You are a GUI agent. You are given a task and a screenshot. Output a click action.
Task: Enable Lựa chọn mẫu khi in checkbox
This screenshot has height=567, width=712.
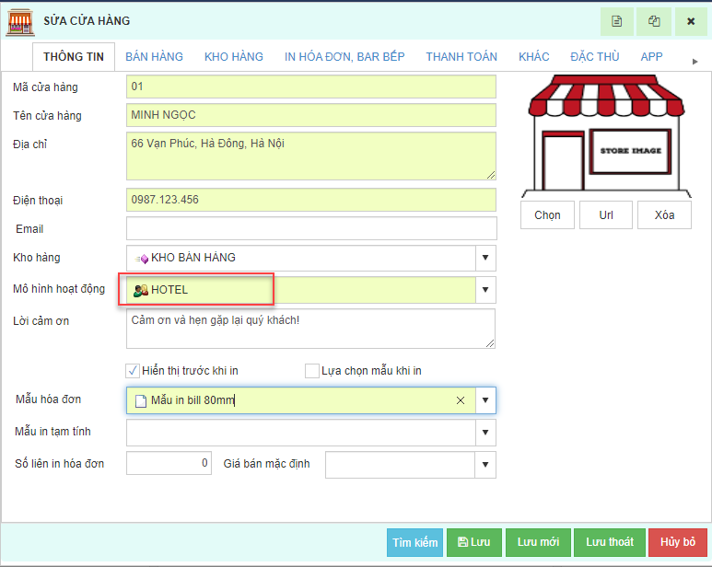(x=312, y=371)
